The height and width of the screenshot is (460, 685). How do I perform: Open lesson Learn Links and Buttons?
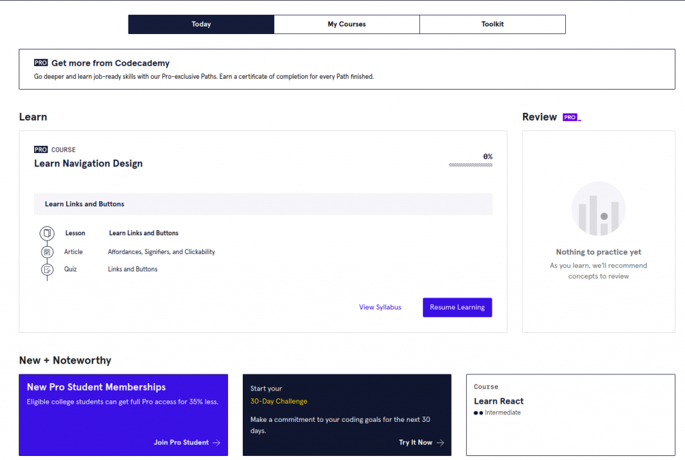(144, 233)
